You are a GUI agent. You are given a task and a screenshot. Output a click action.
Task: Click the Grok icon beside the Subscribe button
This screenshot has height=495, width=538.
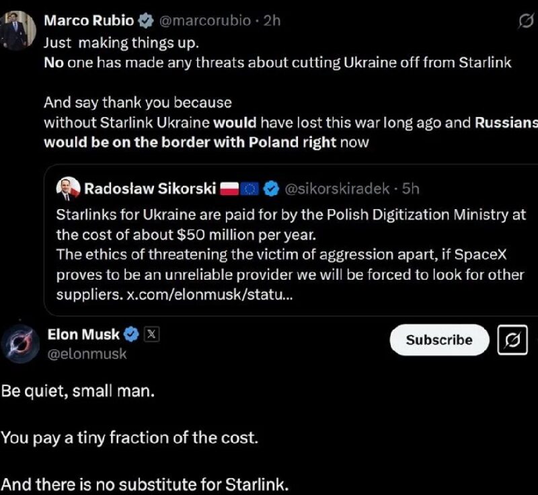(512, 340)
